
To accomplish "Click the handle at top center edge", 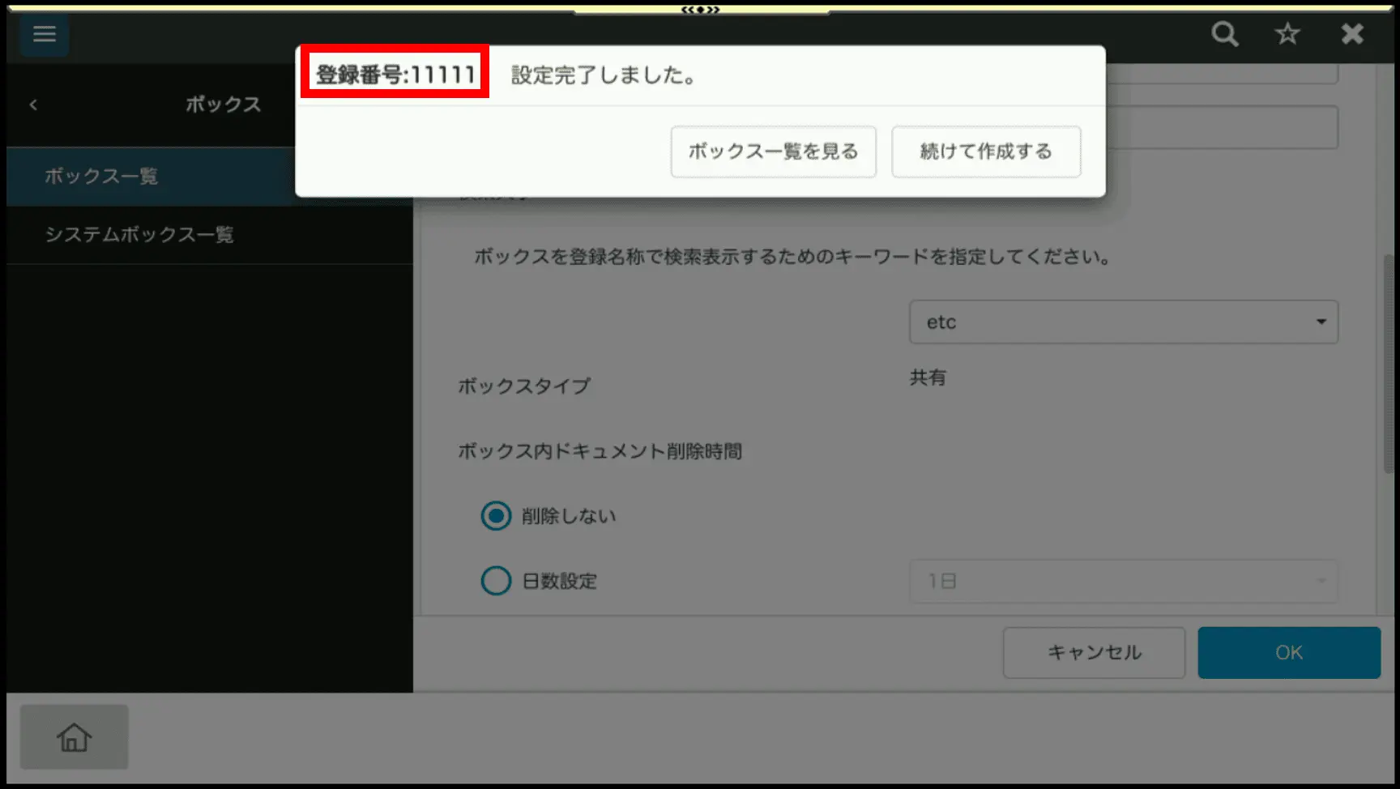I will tap(700, 10).
